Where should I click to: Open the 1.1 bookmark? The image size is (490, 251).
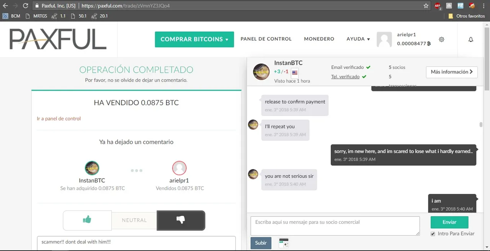(x=59, y=16)
